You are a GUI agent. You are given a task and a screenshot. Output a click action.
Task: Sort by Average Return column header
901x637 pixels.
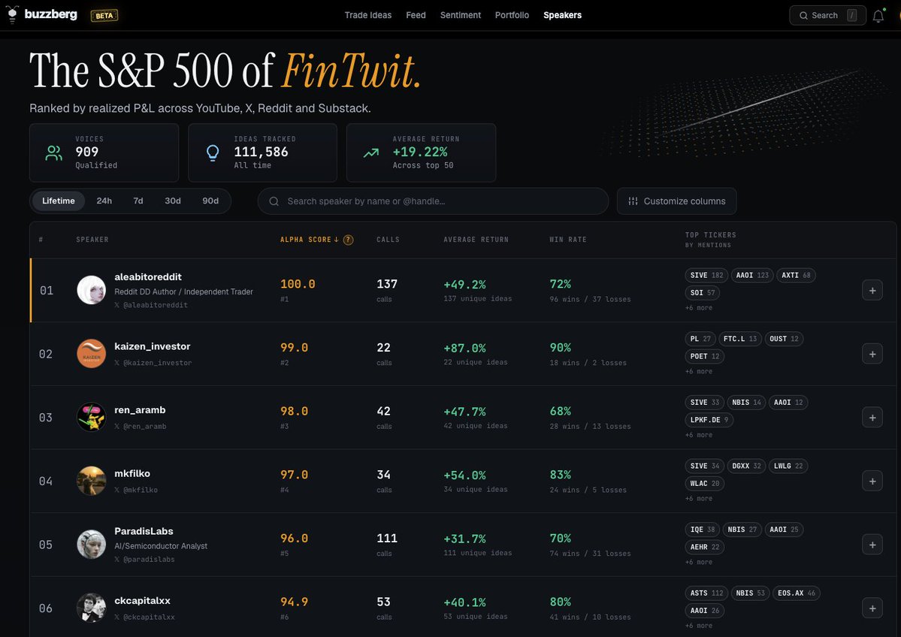coord(476,240)
